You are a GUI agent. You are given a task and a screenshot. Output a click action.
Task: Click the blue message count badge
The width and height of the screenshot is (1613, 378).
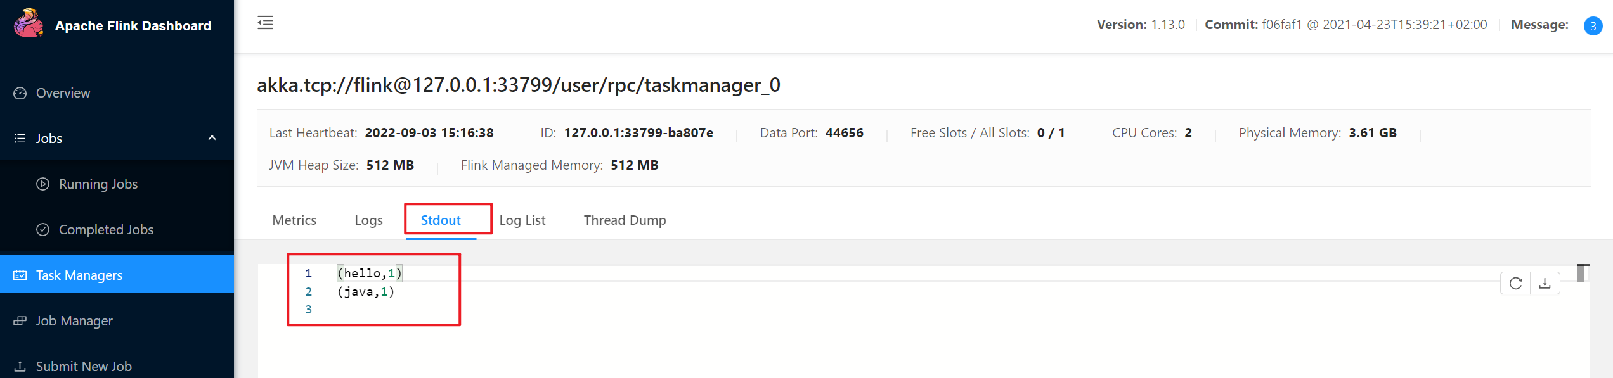point(1593,26)
